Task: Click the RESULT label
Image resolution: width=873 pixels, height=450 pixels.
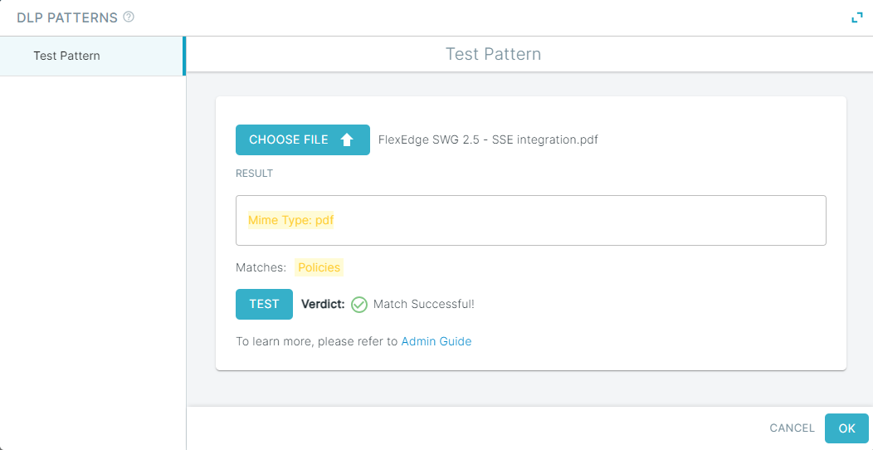Action: (x=254, y=174)
